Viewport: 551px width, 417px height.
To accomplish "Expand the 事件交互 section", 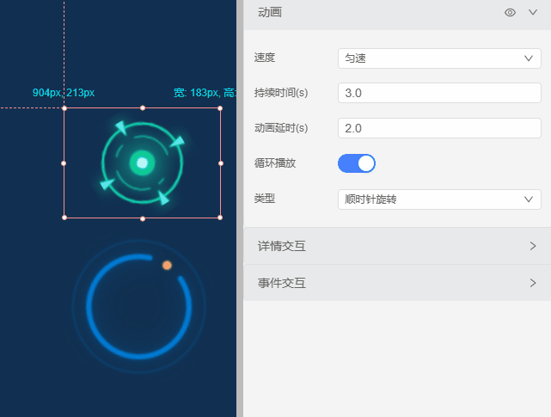I will click(397, 283).
